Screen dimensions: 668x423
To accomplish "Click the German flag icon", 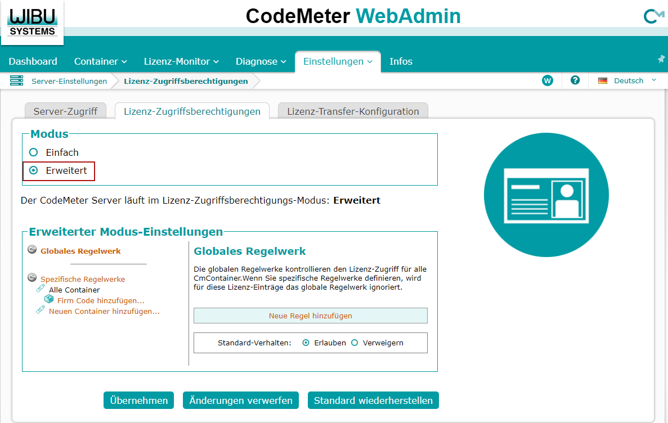I will tap(602, 81).
